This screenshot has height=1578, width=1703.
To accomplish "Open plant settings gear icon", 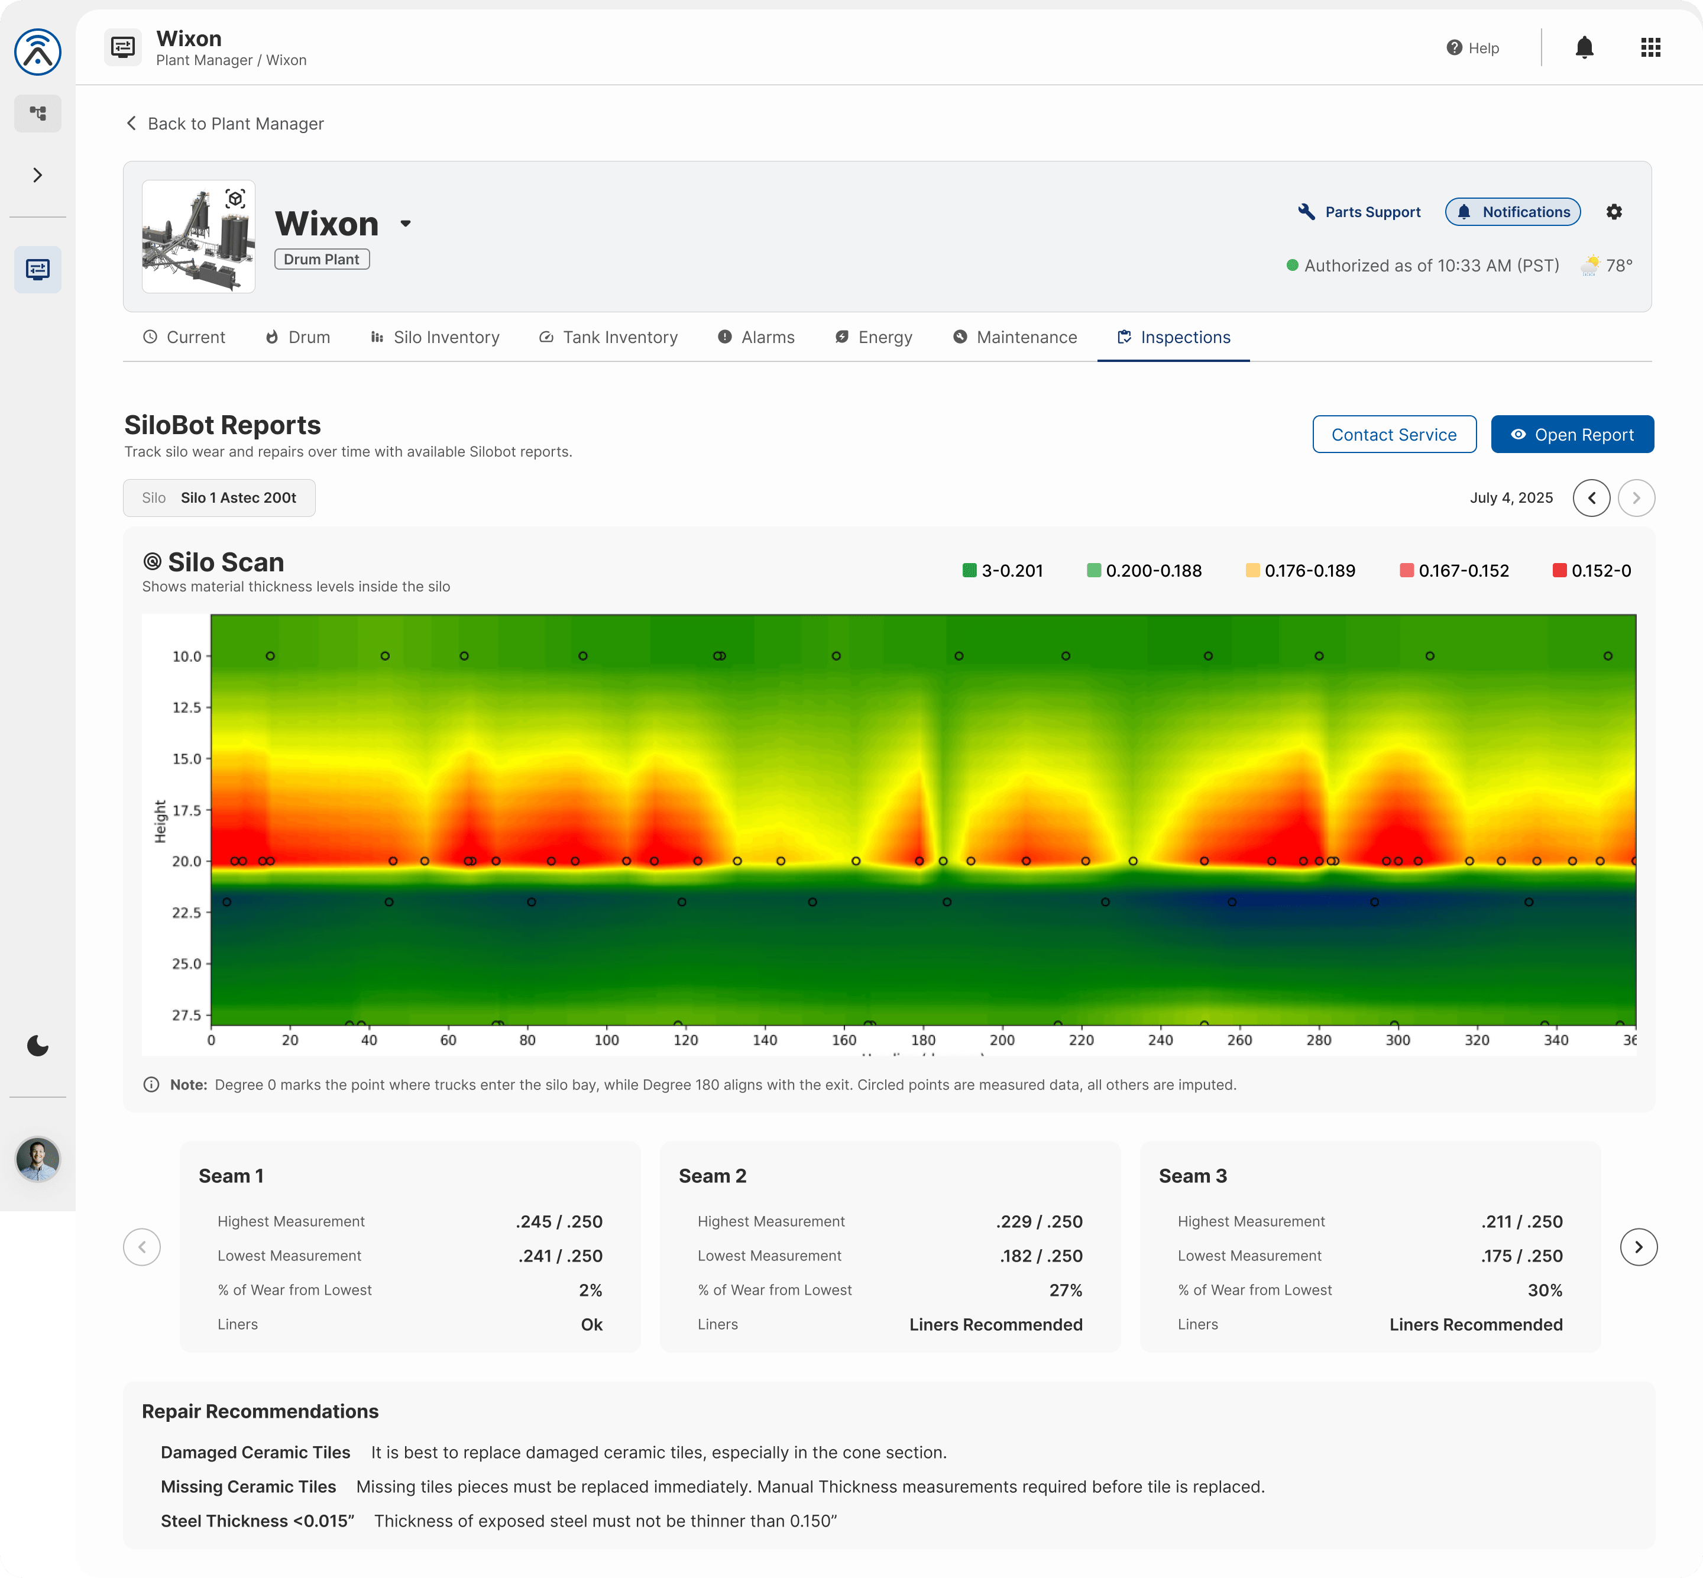I will tap(1613, 212).
